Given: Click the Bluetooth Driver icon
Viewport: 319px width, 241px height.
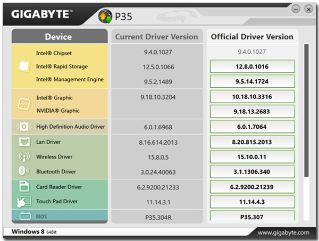Looking at the screenshot, I should pyautogui.click(x=24, y=171).
